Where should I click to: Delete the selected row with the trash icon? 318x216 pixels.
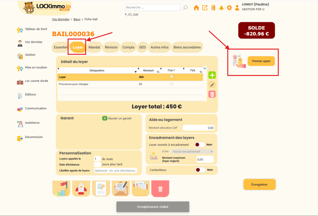coord(212,94)
